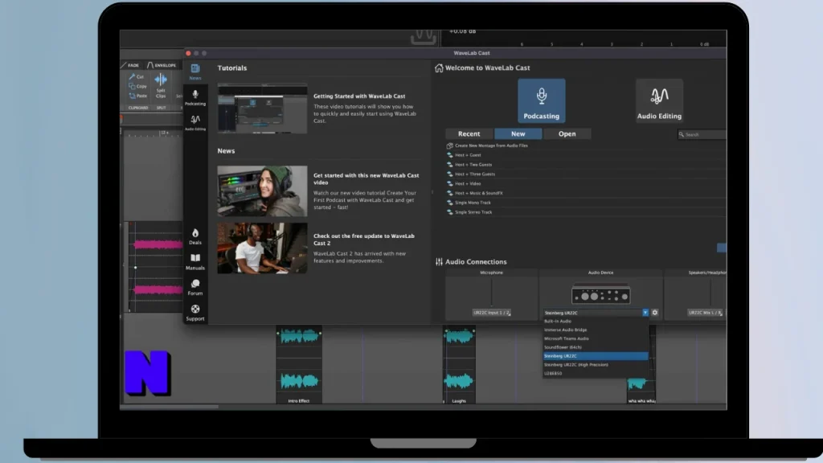The height and width of the screenshot is (463, 823).
Task: Open Audio Editing in the left sidebar
Action: tap(195, 123)
